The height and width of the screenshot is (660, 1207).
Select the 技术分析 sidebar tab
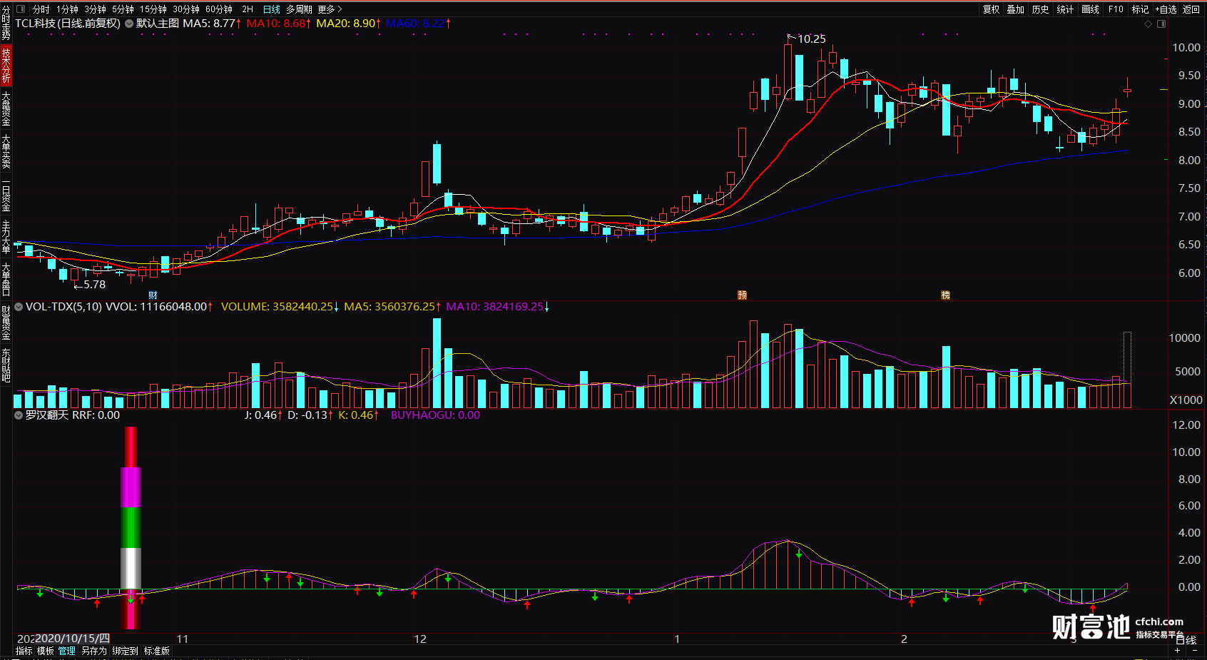(6, 66)
